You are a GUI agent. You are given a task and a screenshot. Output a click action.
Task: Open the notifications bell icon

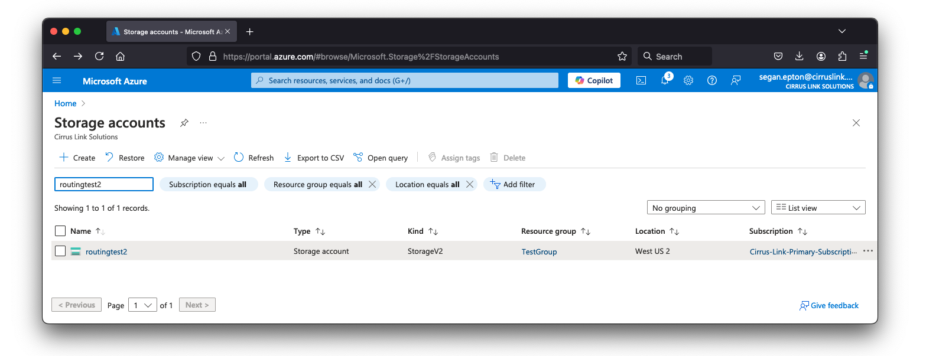665,81
